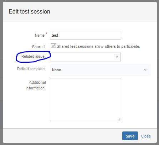Save the test session

130,136
